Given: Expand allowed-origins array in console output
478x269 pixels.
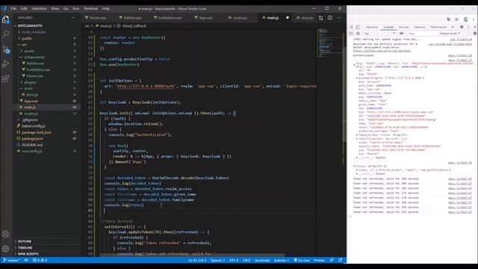Looking at the screenshot, I should 357,78.
